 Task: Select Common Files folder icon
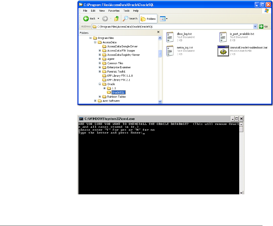tap(104, 63)
